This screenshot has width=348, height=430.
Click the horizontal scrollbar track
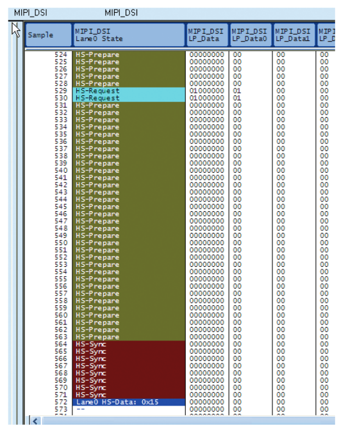(x=188, y=420)
